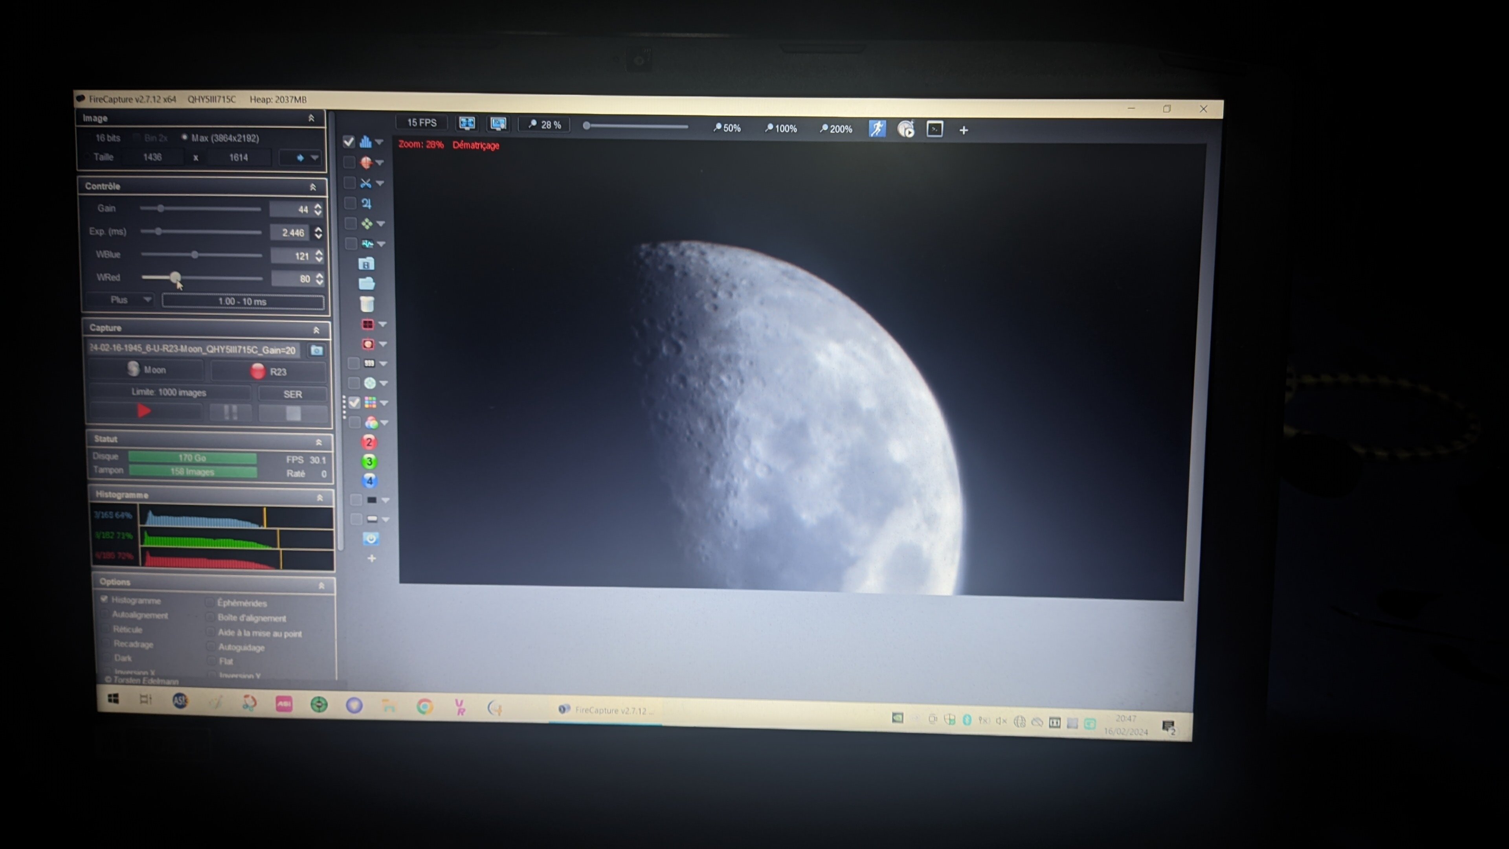Set zoom to 200%
1509x849 pixels.
[x=836, y=129]
